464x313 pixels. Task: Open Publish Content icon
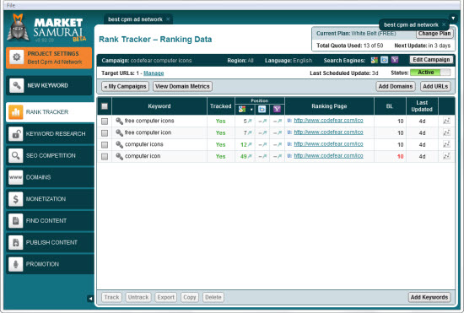coord(16,243)
